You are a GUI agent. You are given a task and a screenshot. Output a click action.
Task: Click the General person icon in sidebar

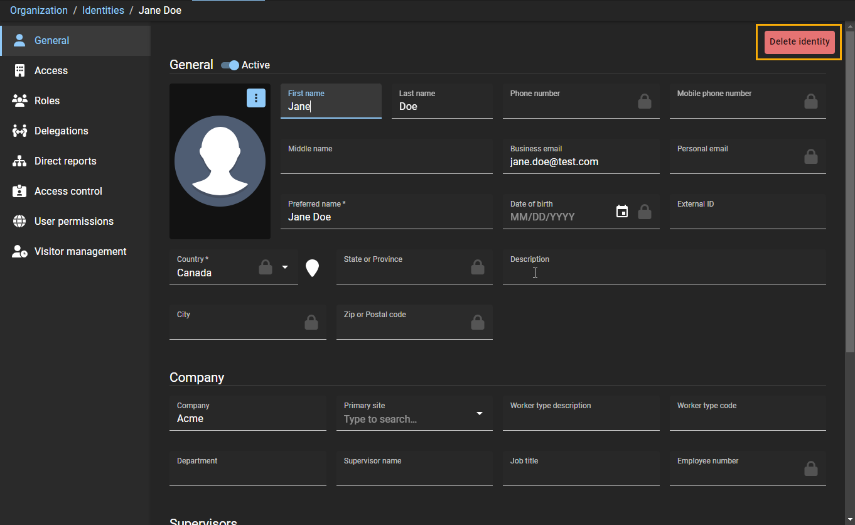pyautogui.click(x=19, y=40)
